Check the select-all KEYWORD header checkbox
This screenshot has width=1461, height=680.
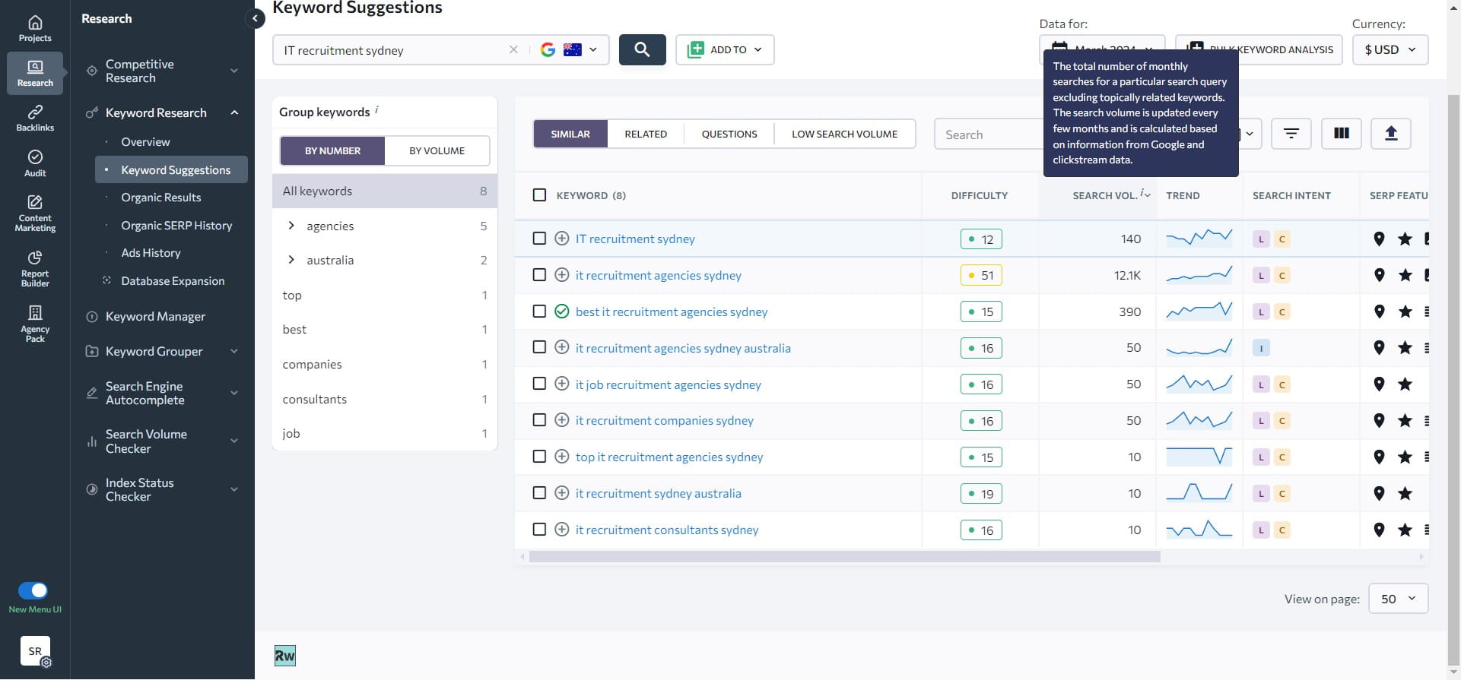pos(539,195)
